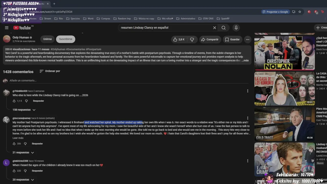Expand the 21 respuestas thread

pos(23,153)
